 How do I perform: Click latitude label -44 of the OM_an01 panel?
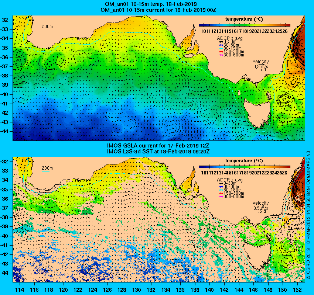pos(4,132)
